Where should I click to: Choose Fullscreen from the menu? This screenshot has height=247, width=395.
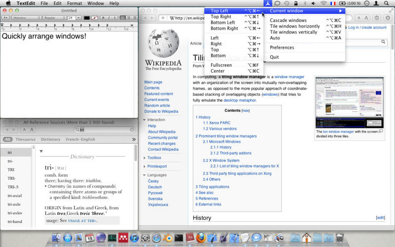[x=234, y=65]
